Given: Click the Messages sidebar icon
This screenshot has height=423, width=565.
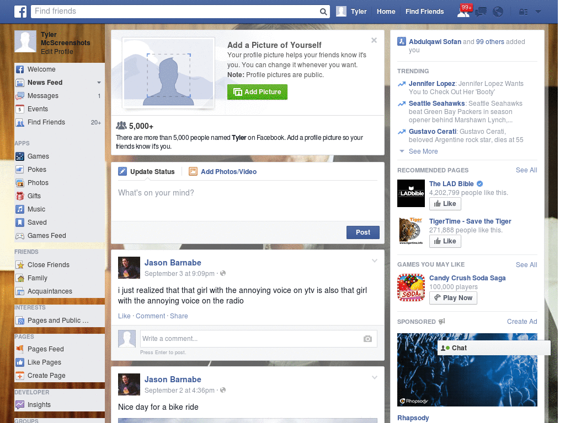Looking at the screenshot, I should tap(20, 96).
